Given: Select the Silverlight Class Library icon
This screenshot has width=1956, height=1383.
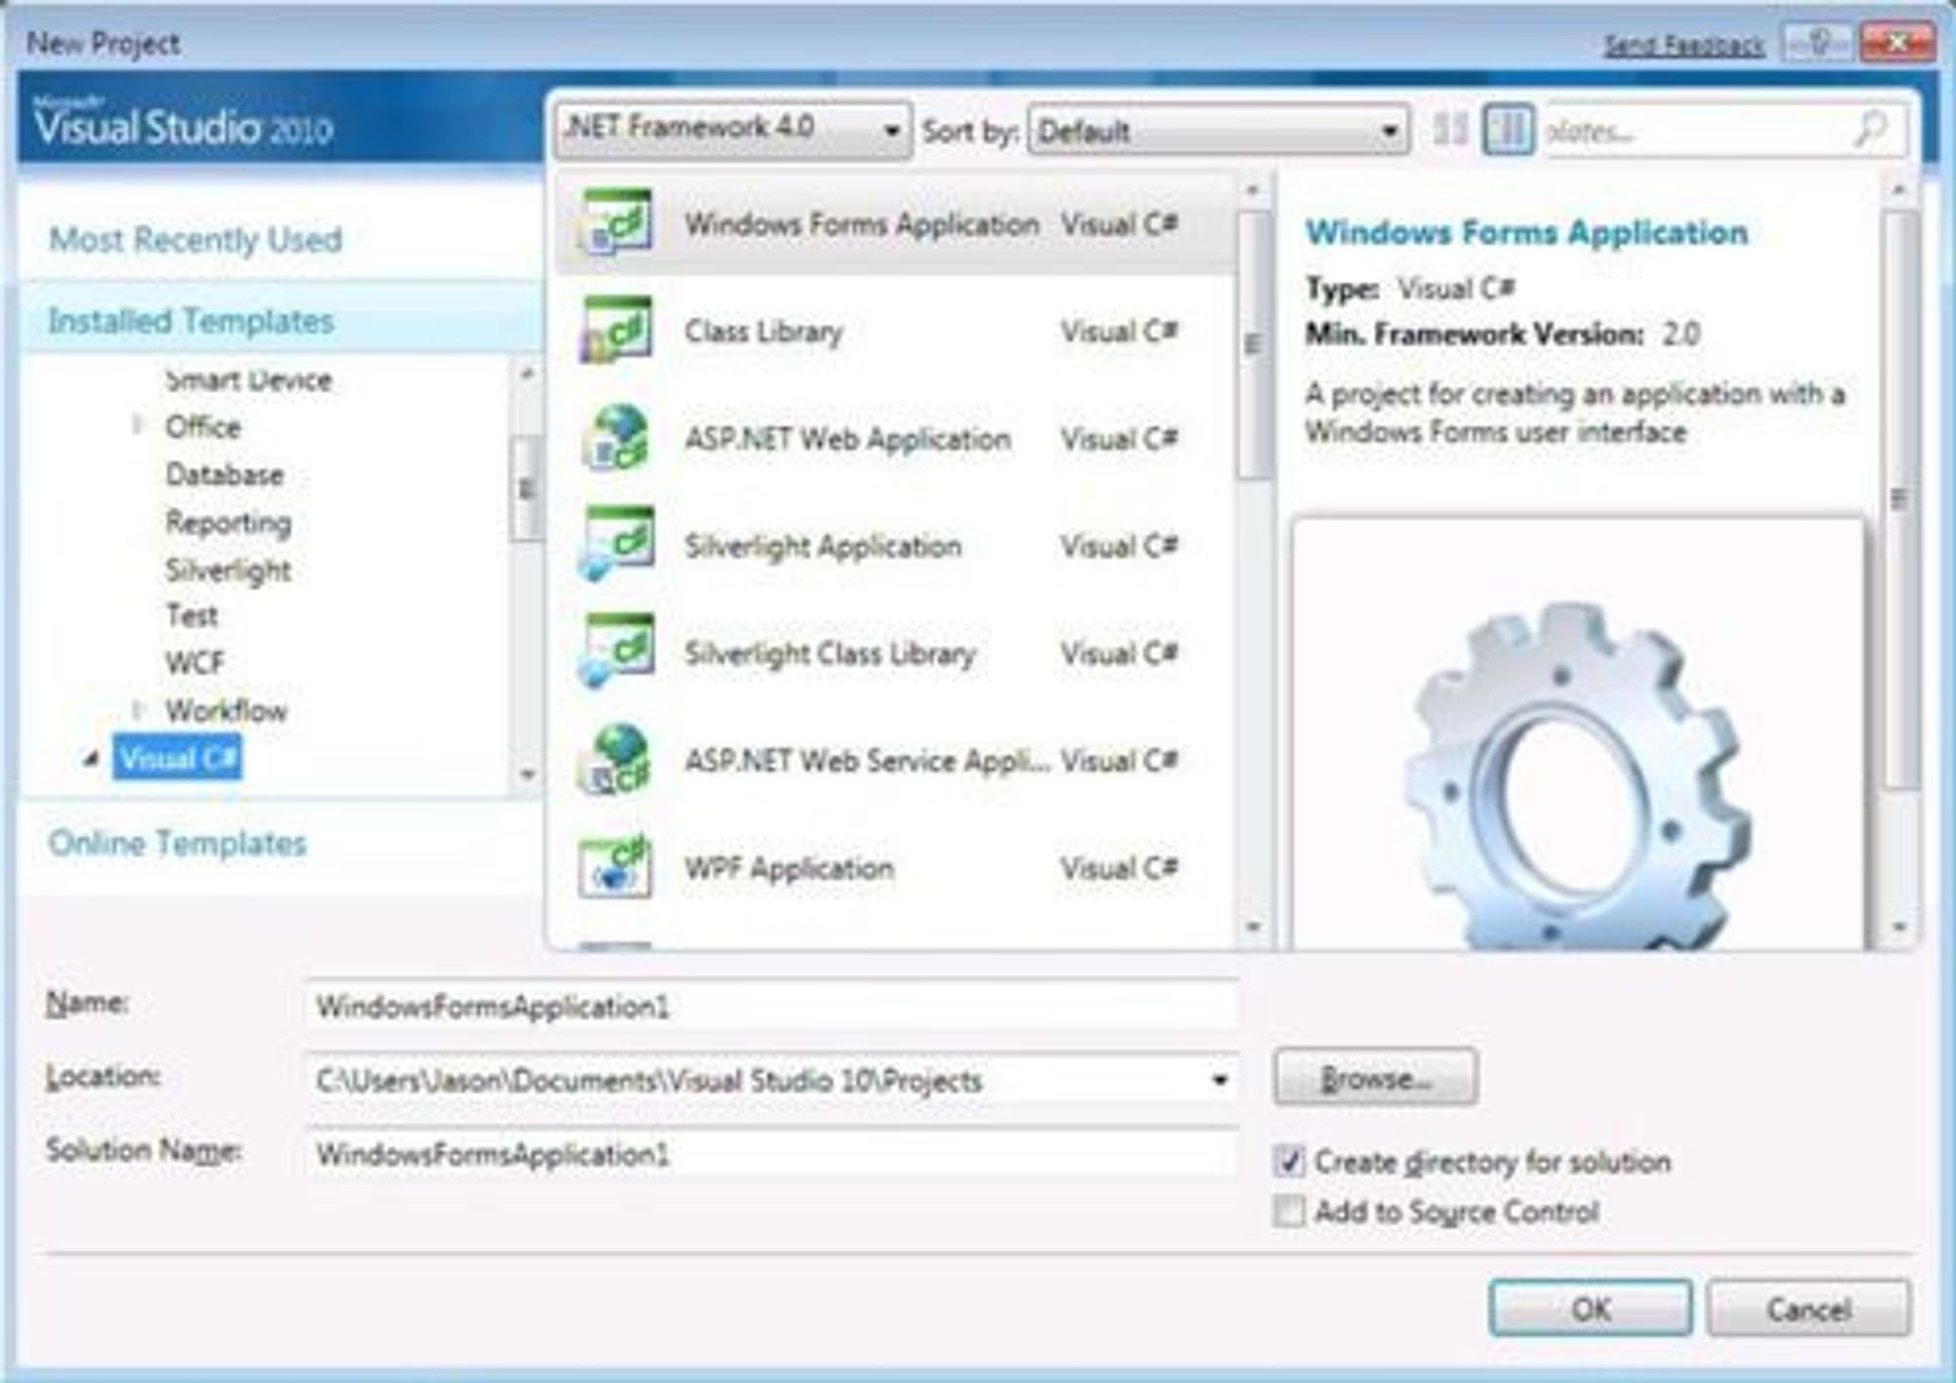Looking at the screenshot, I should (616, 651).
